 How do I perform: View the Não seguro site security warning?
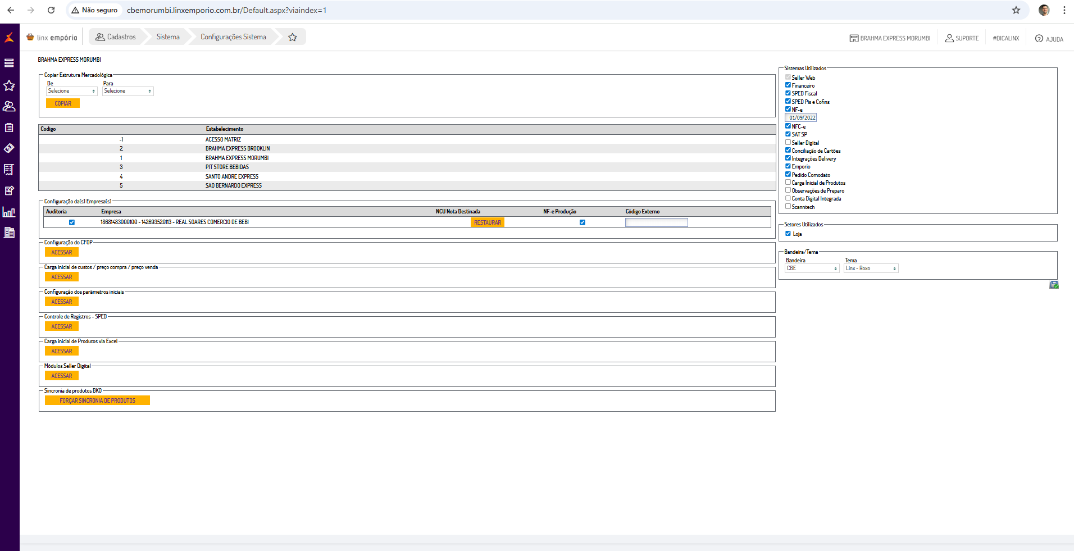(x=94, y=10)
